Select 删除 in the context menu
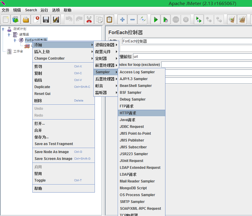252x216 pixels. (x=63, y=101)
